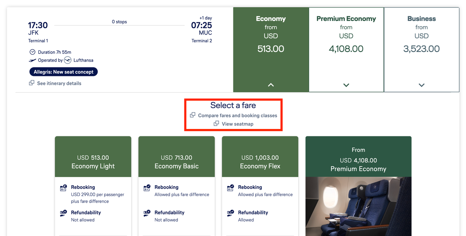The width and height of the screenshot is (466, 236).
Task: Open the View seatmap icon
Action: 216,124
